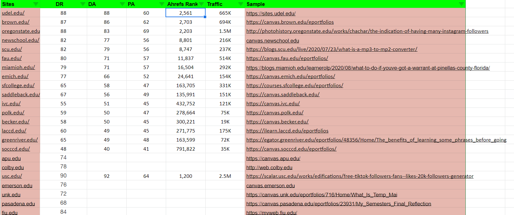Open the ivc.edu/ site link
The image size is (514, 215).
pos(11,104)
